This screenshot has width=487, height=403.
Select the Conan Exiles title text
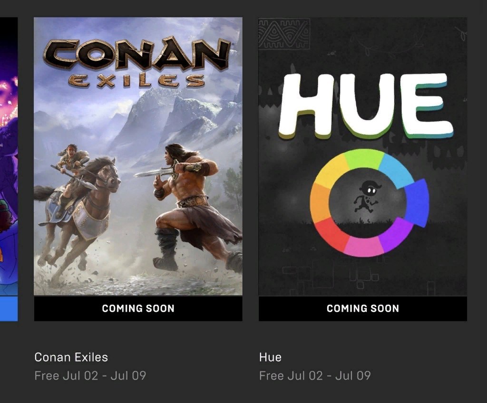71,357
